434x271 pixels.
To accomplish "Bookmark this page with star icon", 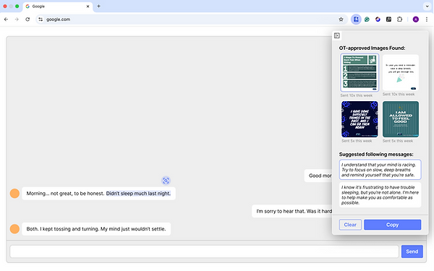I will click(x=341, y=20).
